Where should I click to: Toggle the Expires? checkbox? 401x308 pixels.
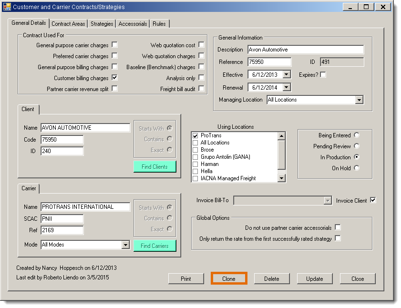323,75
